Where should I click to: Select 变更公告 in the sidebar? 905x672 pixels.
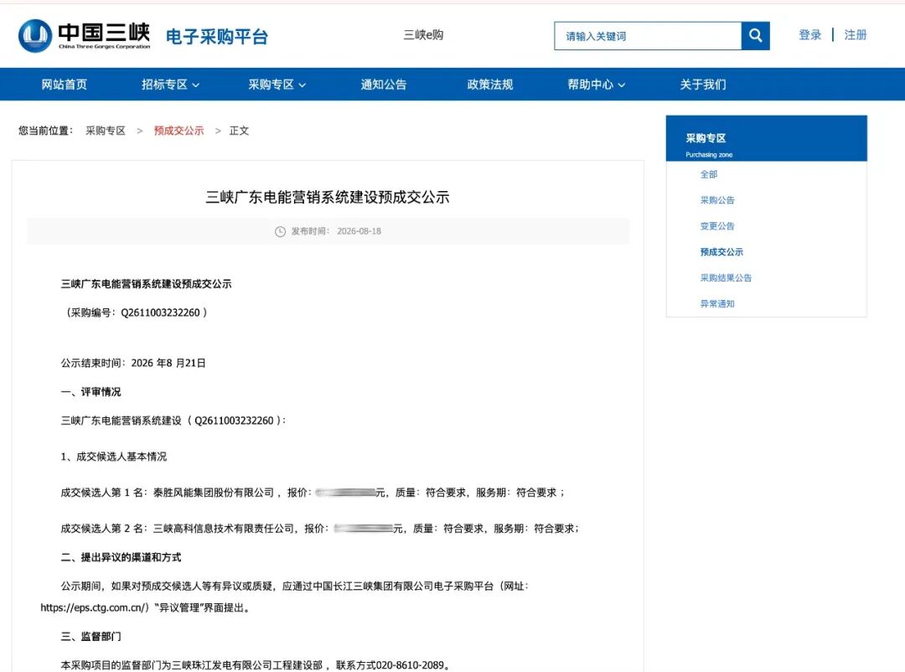point(716,226)
